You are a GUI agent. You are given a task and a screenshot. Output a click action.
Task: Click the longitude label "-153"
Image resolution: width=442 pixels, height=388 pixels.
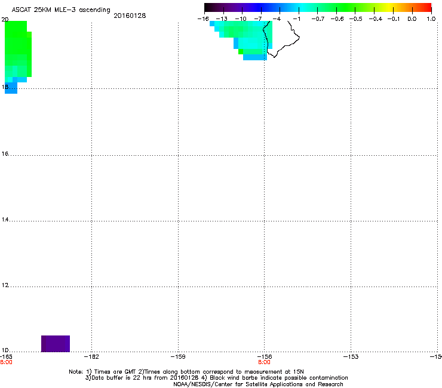351,357
